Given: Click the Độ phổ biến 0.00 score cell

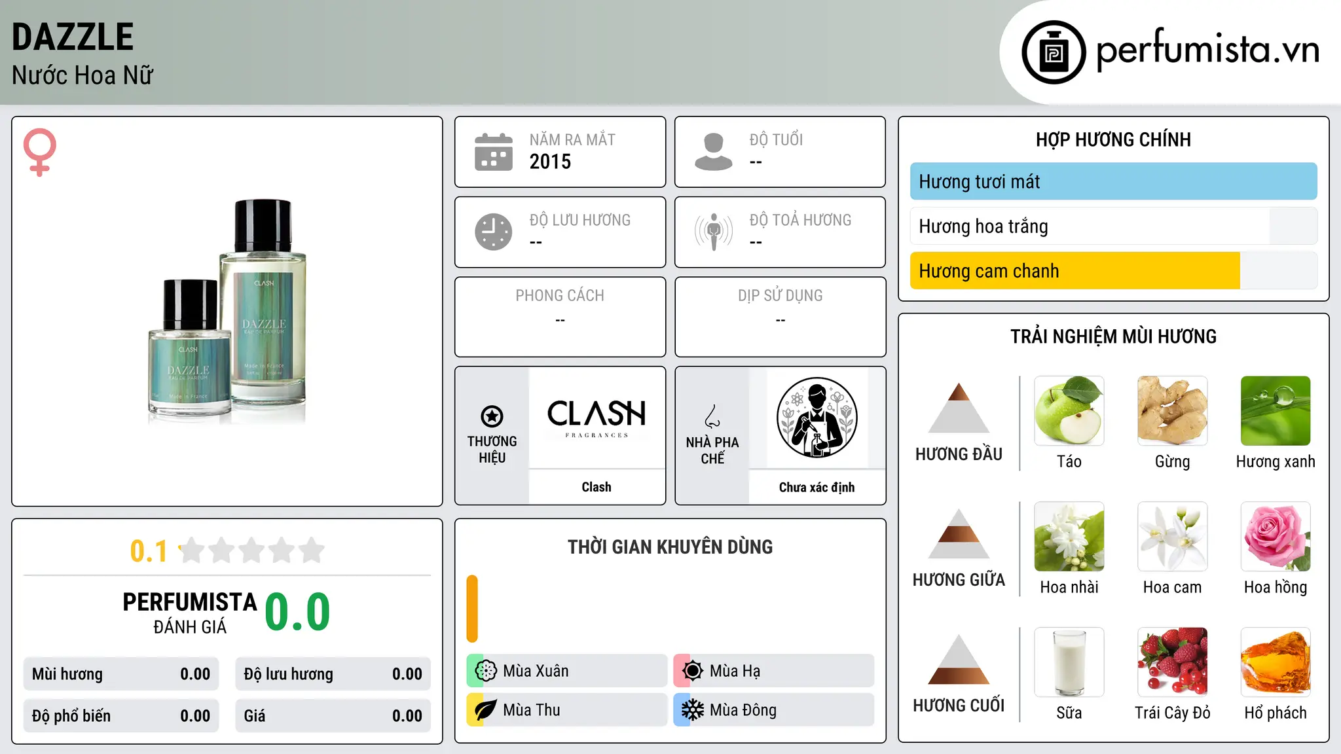Looking at the screenshot, I should pyautogui.click(x=121, y=716).
